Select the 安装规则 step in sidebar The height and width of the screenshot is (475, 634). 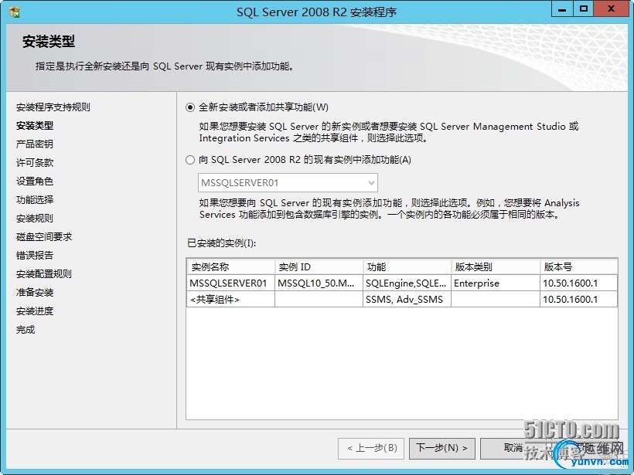point(35,219)
